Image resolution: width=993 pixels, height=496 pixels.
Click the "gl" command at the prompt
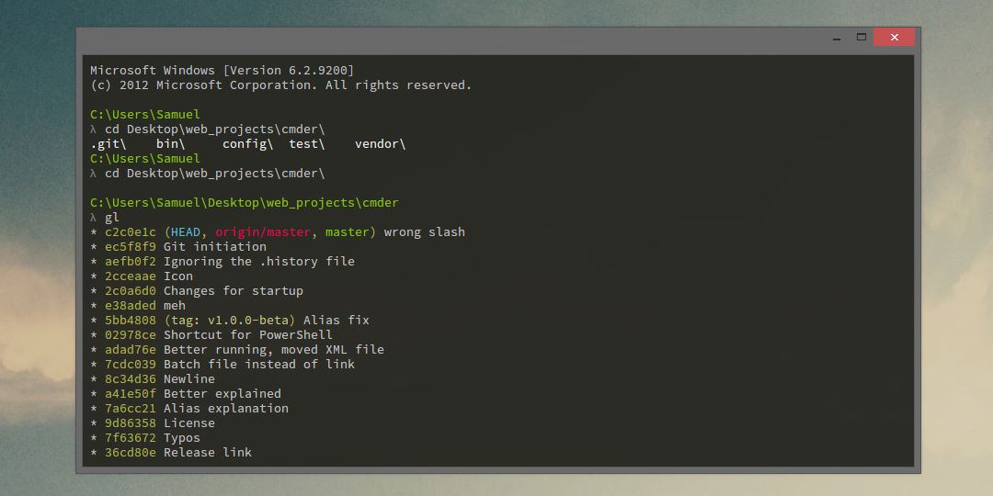point(112,218)
